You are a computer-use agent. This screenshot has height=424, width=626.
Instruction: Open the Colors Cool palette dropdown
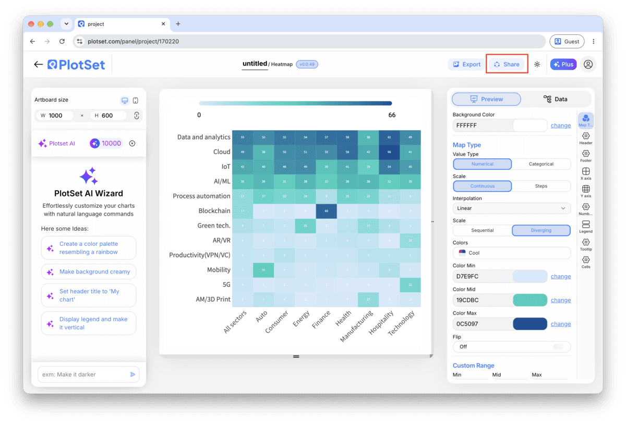(512, 253)
